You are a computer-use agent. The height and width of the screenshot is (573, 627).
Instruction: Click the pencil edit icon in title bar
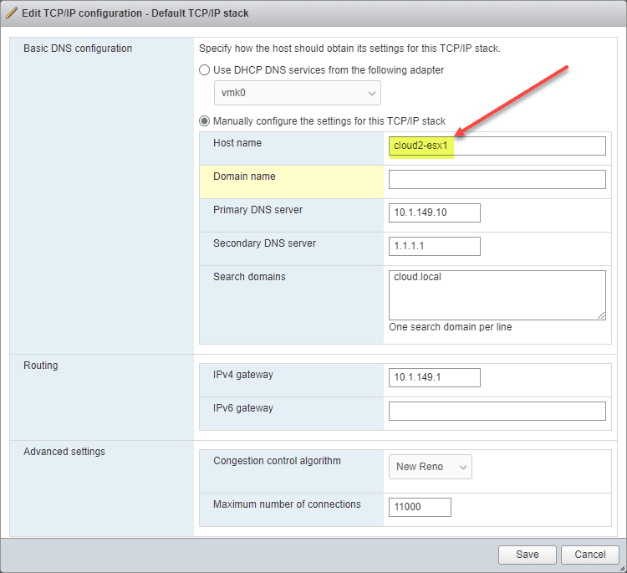[x=12, y=13]
